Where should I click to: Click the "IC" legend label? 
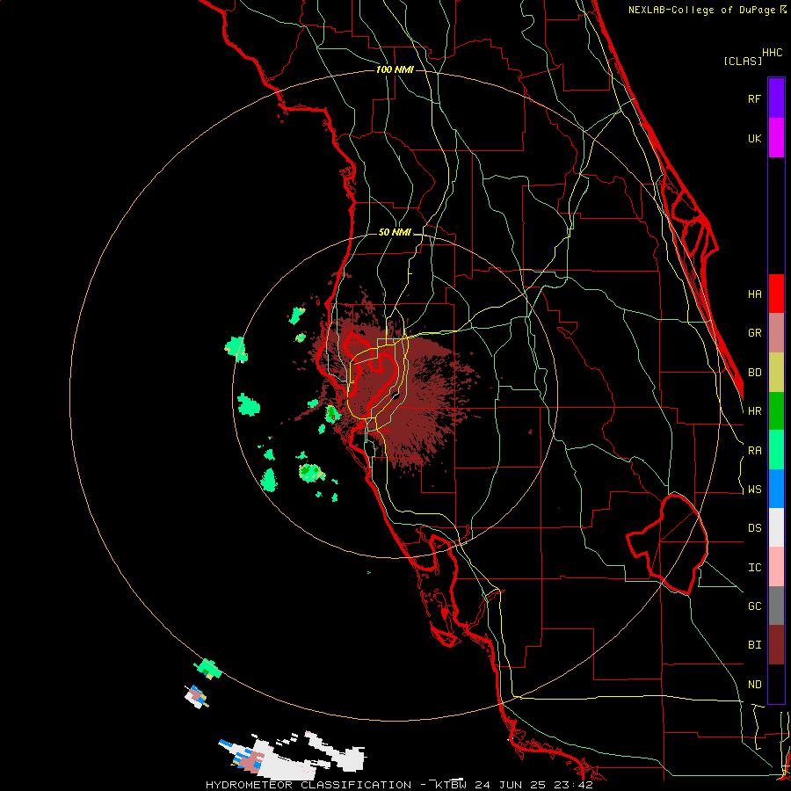point(755,568)
